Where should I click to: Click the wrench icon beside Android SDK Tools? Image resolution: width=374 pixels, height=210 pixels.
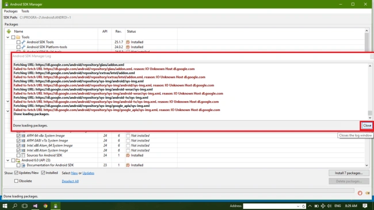pyautogui.click(x=24, y=42)
